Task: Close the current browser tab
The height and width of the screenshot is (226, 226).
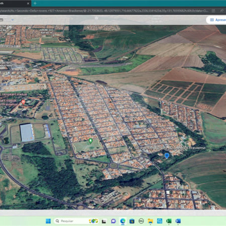Action: (x=28, y=4)
